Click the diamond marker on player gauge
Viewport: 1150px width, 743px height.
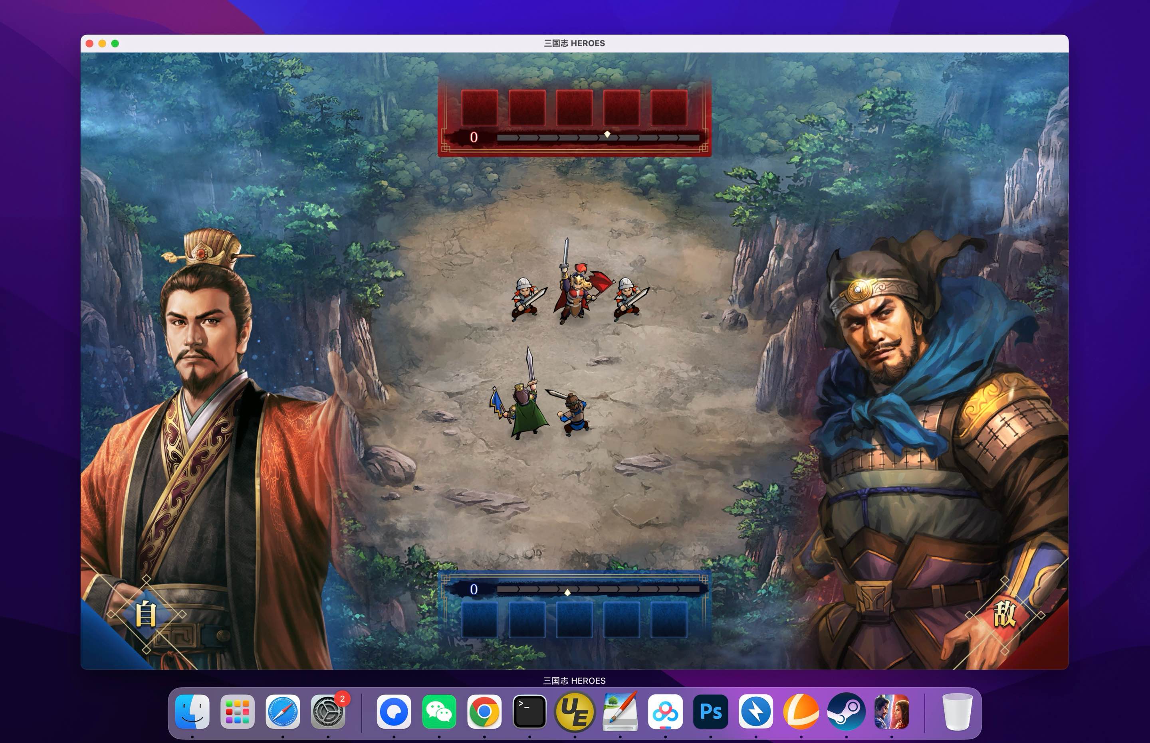click(568, 593)
